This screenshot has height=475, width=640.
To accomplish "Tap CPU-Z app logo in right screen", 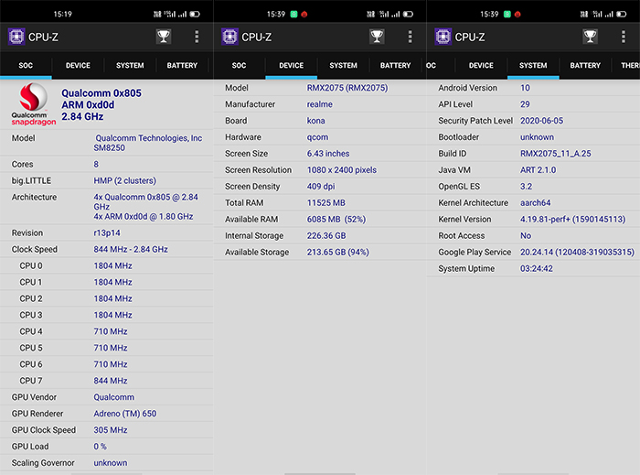I will [x=443, y=37].
